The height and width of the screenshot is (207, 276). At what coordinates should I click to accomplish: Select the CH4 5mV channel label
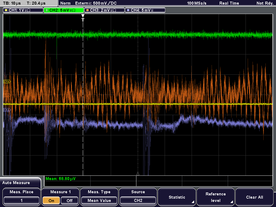pyautogui.click(x=145, y=10)
